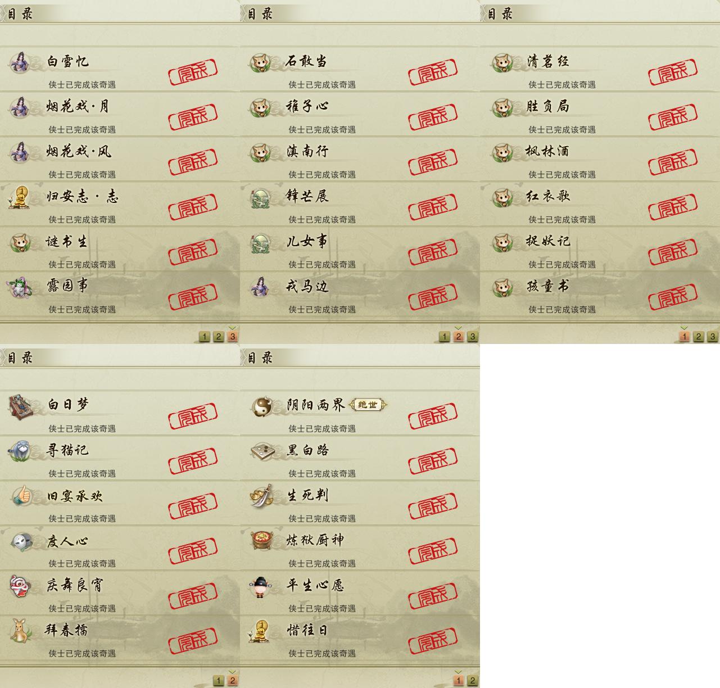Click the thumbs-up icon beside 旧宴承欢
Screen dimensions: 720x688
coord(21,496)
